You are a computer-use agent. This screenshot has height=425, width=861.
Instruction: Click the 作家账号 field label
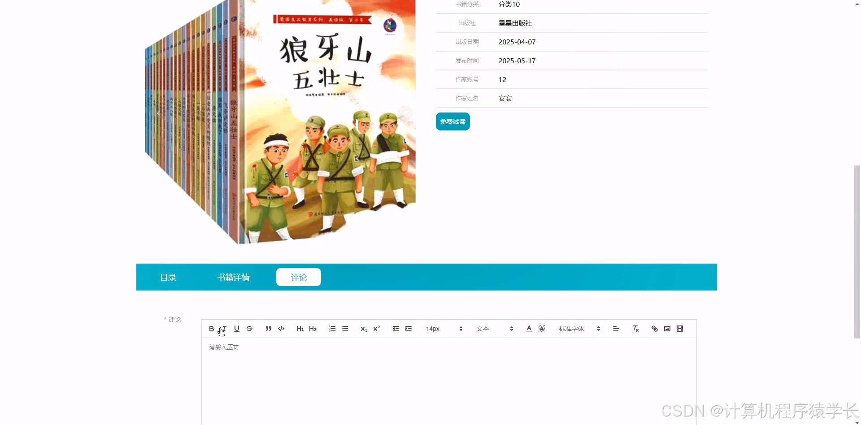pos(467,79)
